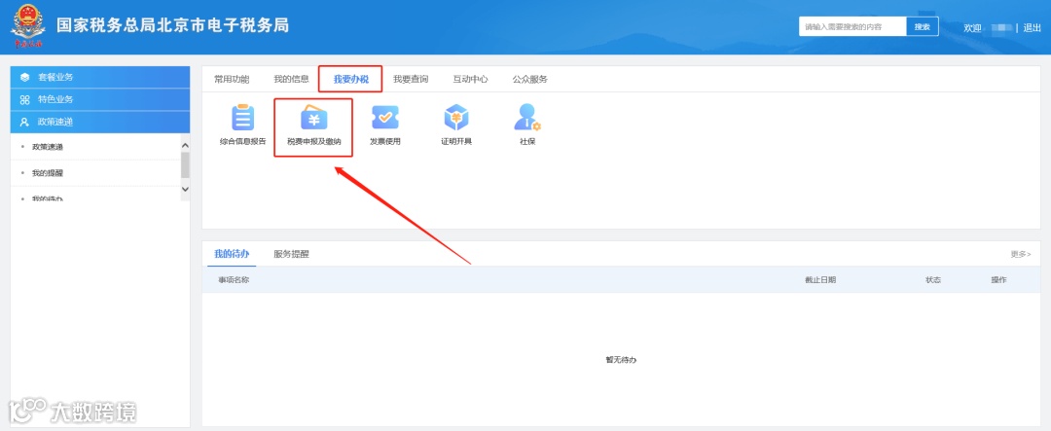Click the national tax emblem logo
Image resolution: width=1051 pixels, height=431 pixels.
[27, 27]
